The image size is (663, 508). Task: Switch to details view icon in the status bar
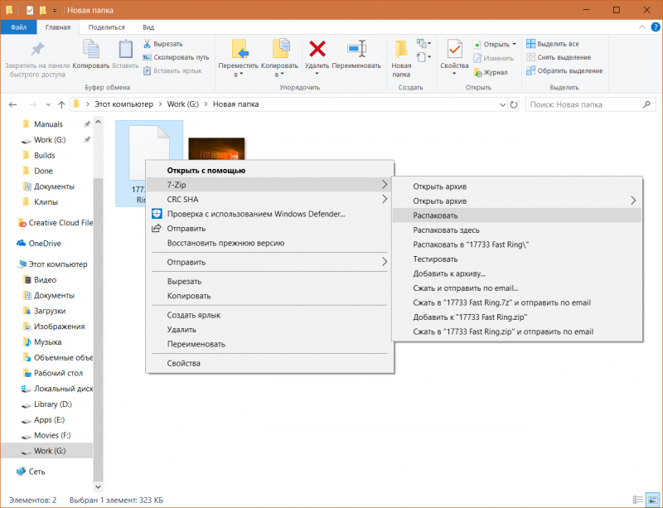pyautogui.click(x=638, y=500)
